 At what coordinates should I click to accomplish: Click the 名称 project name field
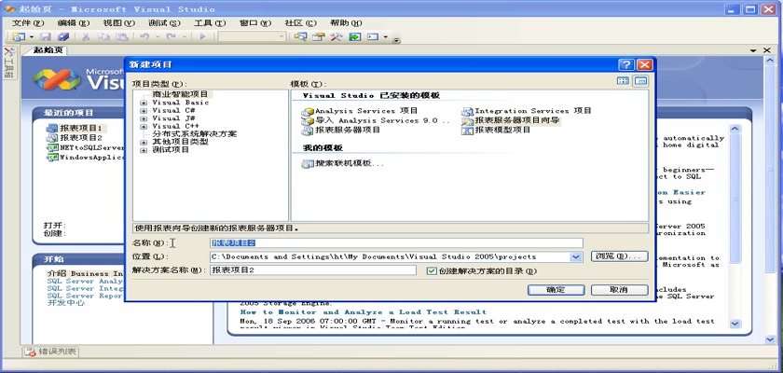click(x=396, y=242)
